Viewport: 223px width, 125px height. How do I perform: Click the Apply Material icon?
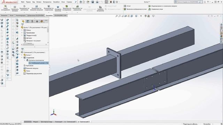[x=15, y=7]
